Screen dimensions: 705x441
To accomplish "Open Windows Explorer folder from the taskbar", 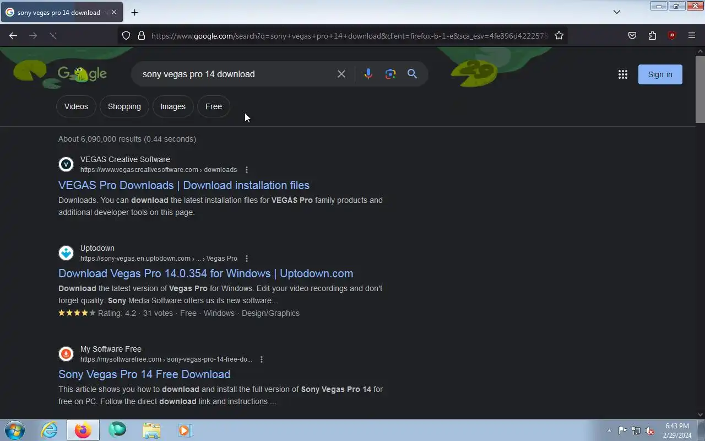I will coord(151,430).
